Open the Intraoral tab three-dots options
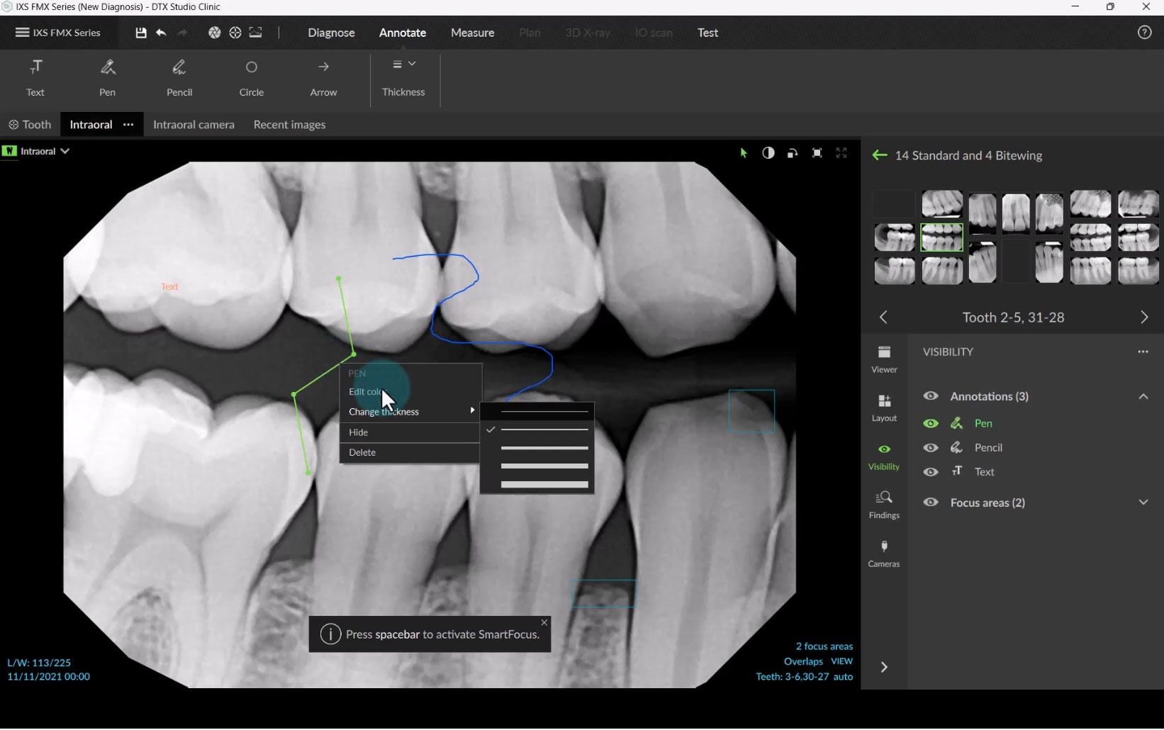 128,125
